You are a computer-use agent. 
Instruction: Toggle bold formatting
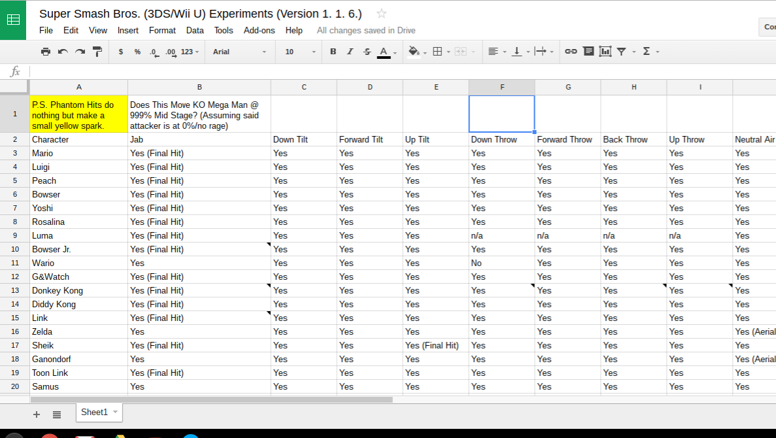(333, 52)
